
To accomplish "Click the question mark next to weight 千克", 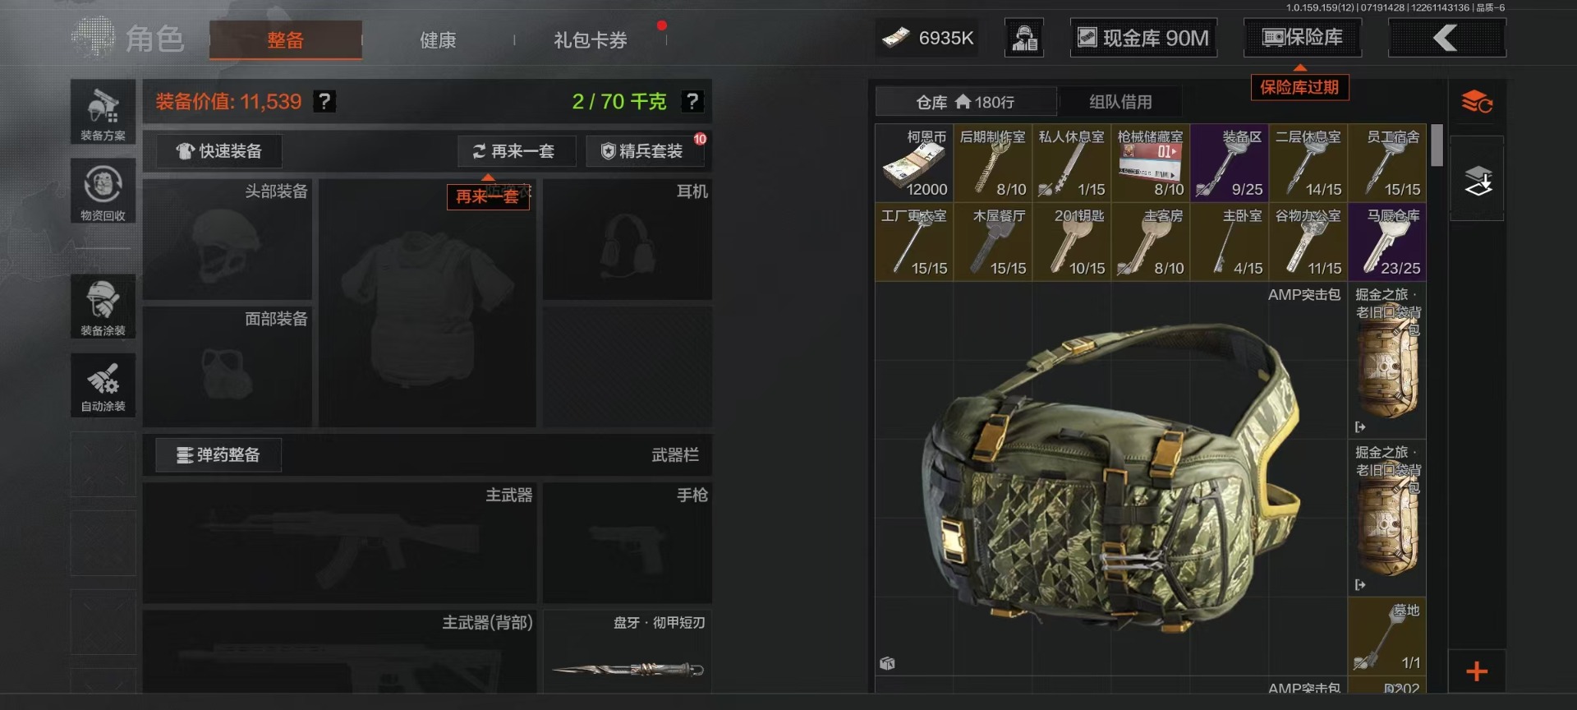I will point(692,101).
